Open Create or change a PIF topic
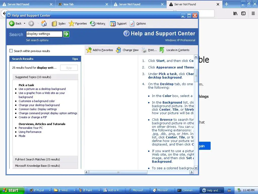The width and height of the screenshot is (258, 194). click(33, 117)
